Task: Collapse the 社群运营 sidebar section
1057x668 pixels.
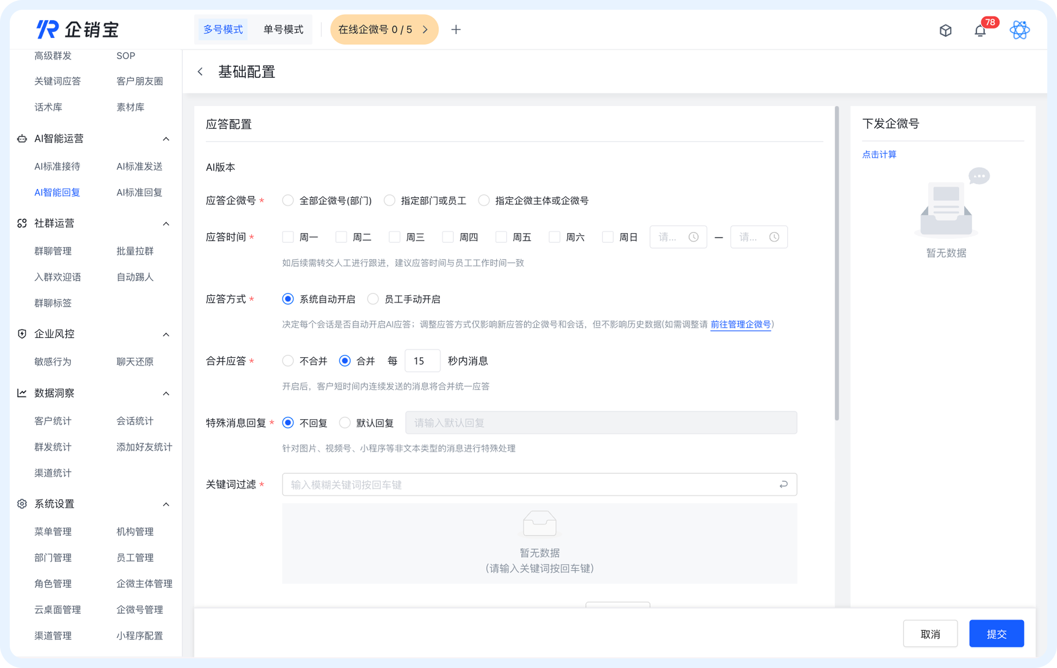Action: [x=166, y=223]
